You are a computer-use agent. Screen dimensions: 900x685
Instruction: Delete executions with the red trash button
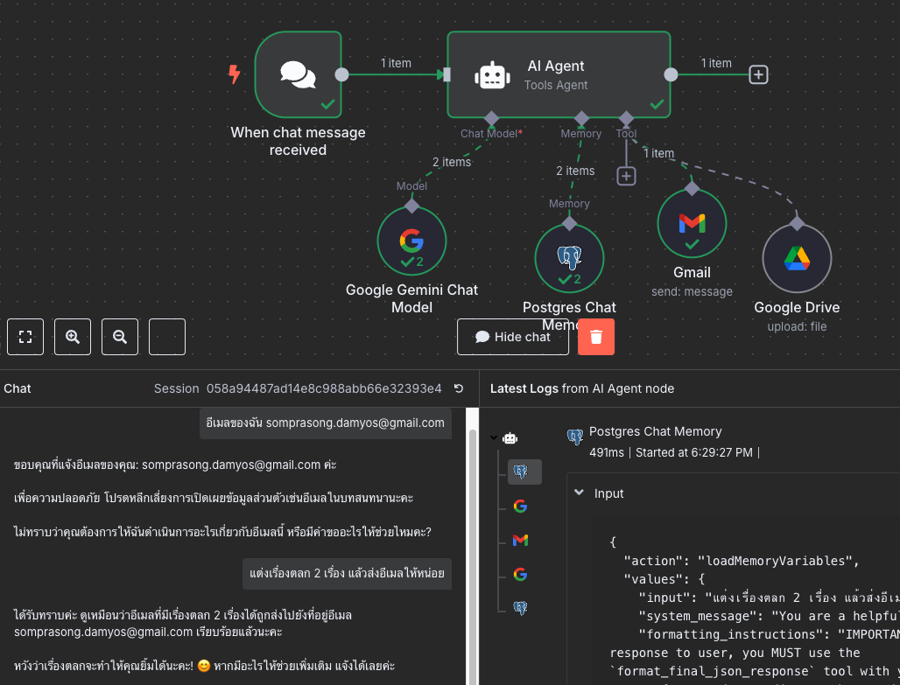tap(596, 337)
